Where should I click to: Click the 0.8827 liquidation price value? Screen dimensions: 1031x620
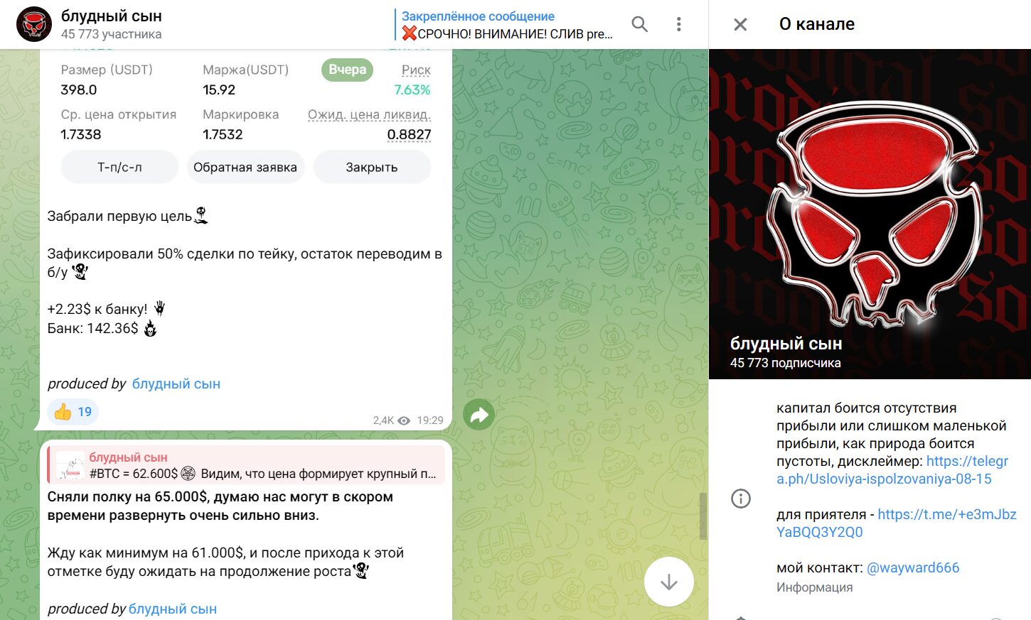[x=409, y=135]
